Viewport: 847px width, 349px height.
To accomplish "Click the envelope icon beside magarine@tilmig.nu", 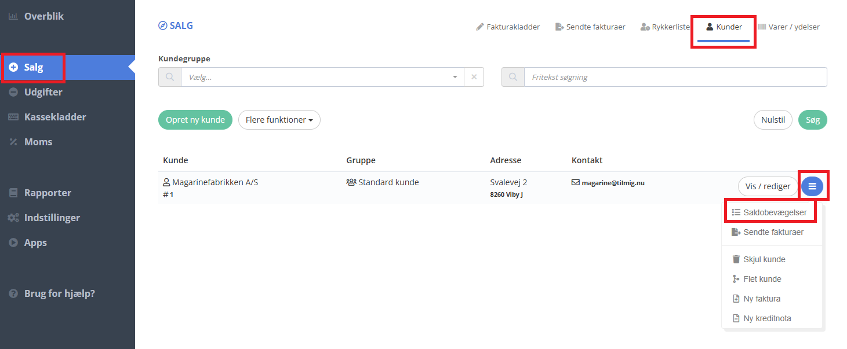I will [x=576, y=182].
